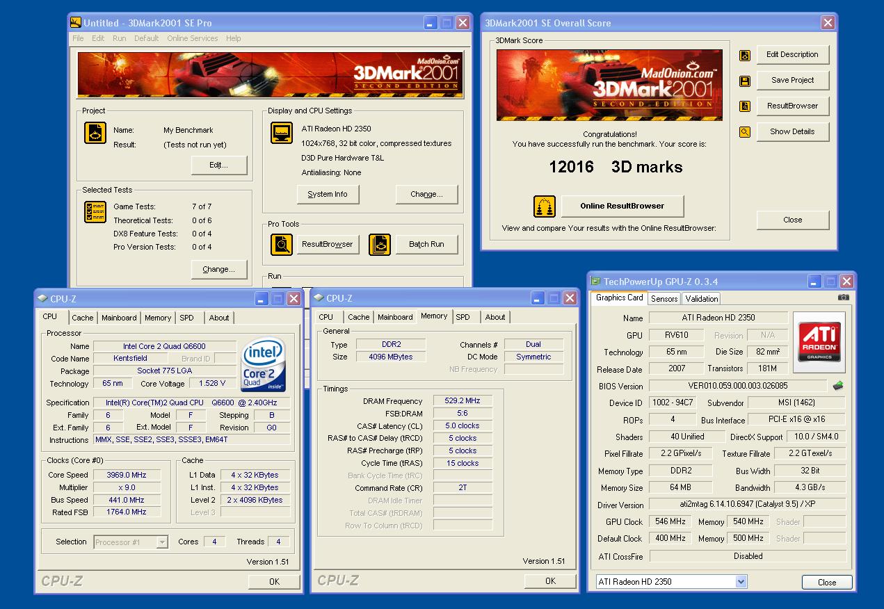The width and height of the screenshot is (884, 609).
Task: Open SPD tab in the CPU-Z window showing memory timings
Action: tap(463, 317)
